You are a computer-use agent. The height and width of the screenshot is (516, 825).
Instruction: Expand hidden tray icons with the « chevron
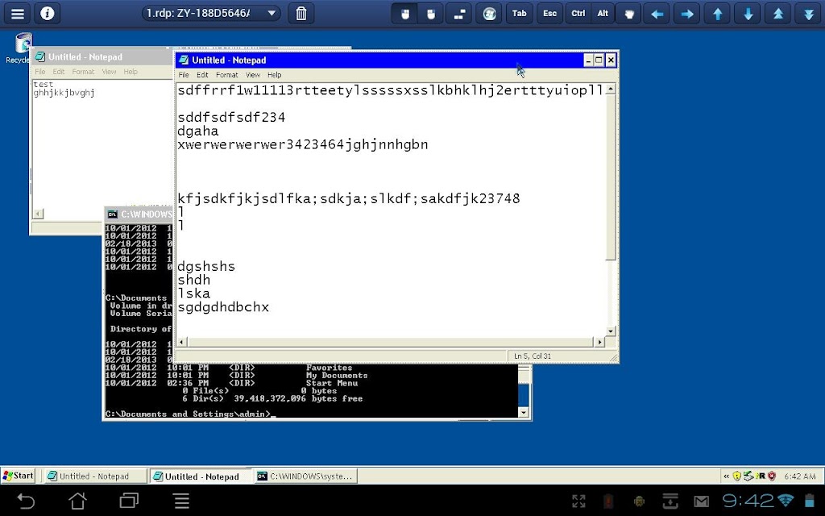pos(726,476)
